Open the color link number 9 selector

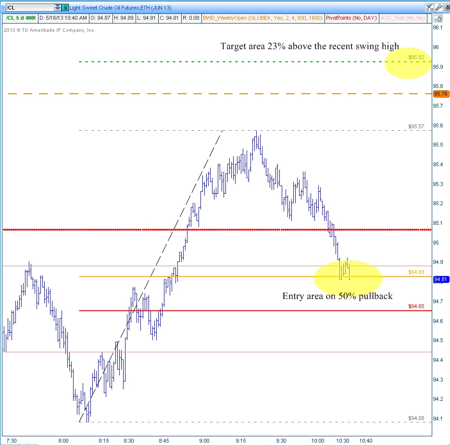click(65, 8)
